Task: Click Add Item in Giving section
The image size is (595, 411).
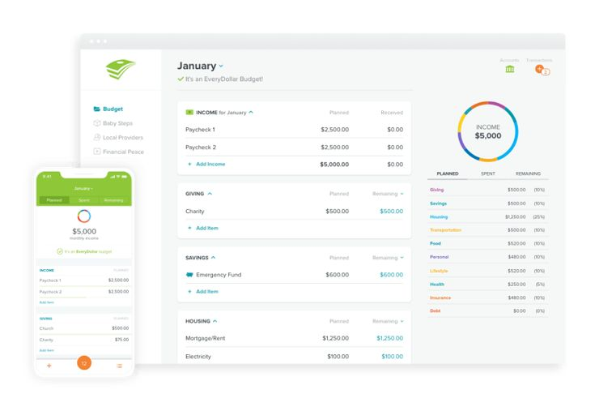Action: coord(207,228)
